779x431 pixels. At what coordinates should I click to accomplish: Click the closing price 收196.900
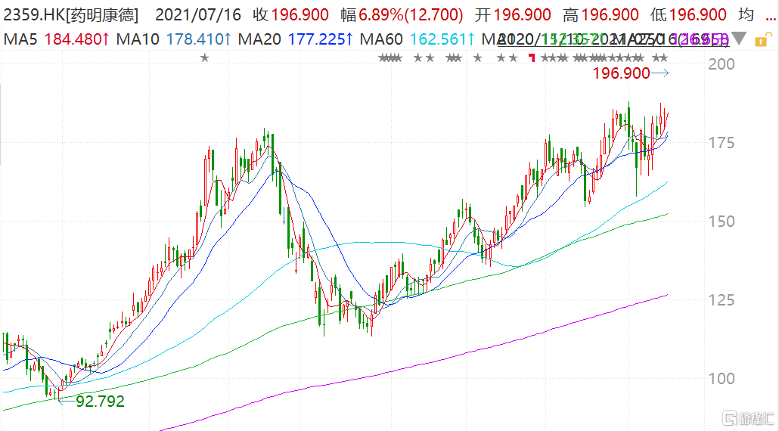[x=290, y=15]
